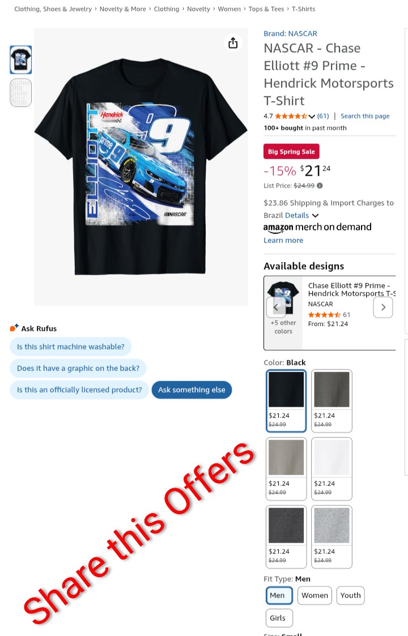The image size is (408, 636).
Task: Select the Men fit type
Action: pyautogui.click(x=279, y=595)
